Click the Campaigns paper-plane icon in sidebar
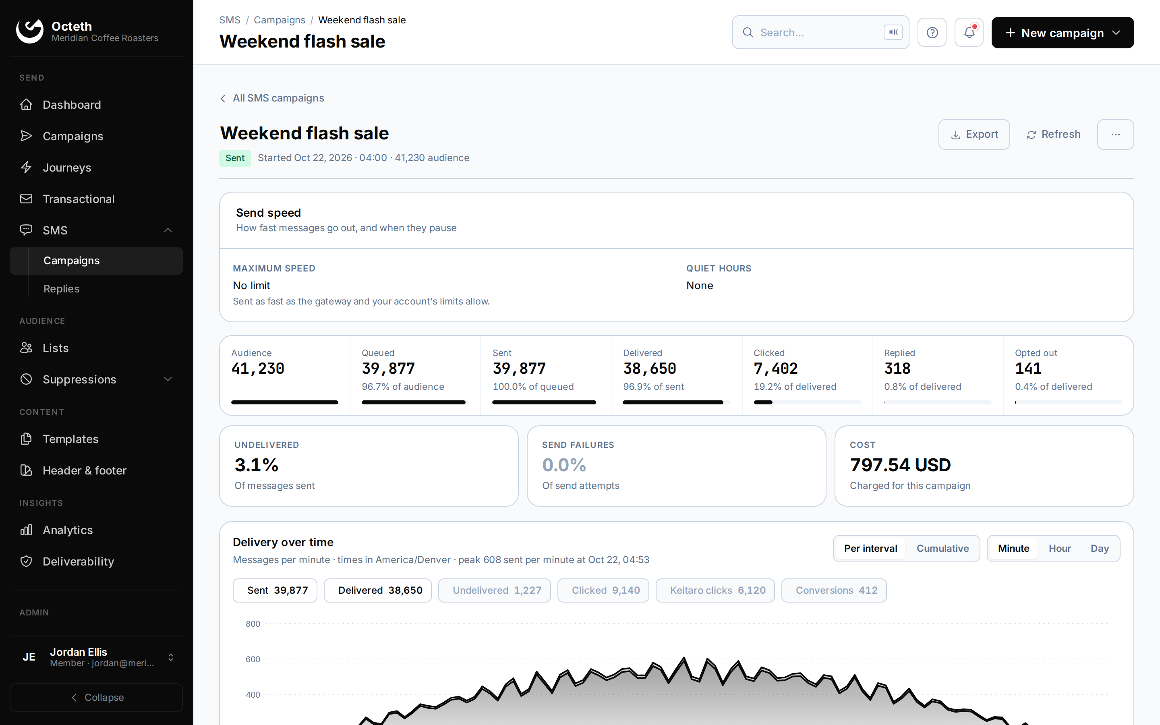Screen dimensions: 1160x725 pyautogui.click(x=26, y=136)
